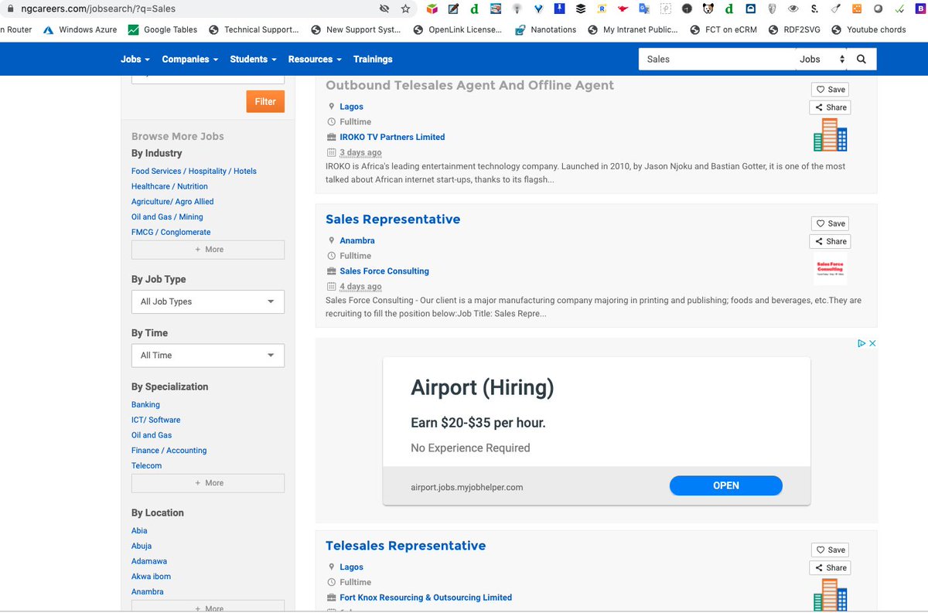The height and width of the screenshot is (613, 928).
Task: Expand the Companies navigation menu
Action: point(190,59)
